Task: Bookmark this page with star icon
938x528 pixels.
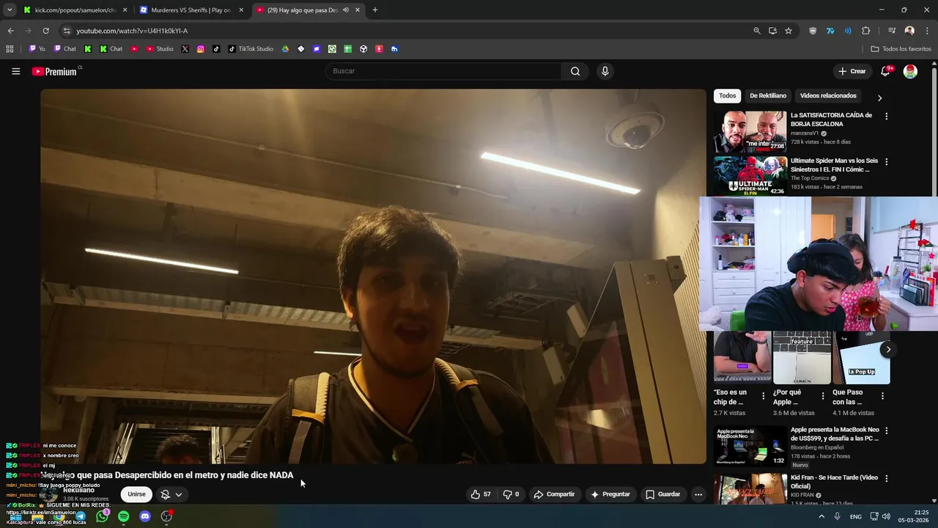Action: tap(789, 31)
